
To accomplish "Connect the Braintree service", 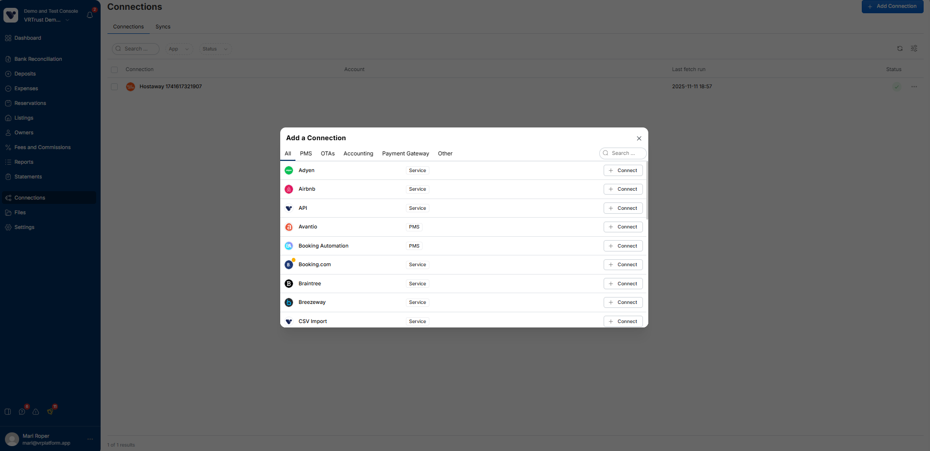I will [x=623, y=284].
